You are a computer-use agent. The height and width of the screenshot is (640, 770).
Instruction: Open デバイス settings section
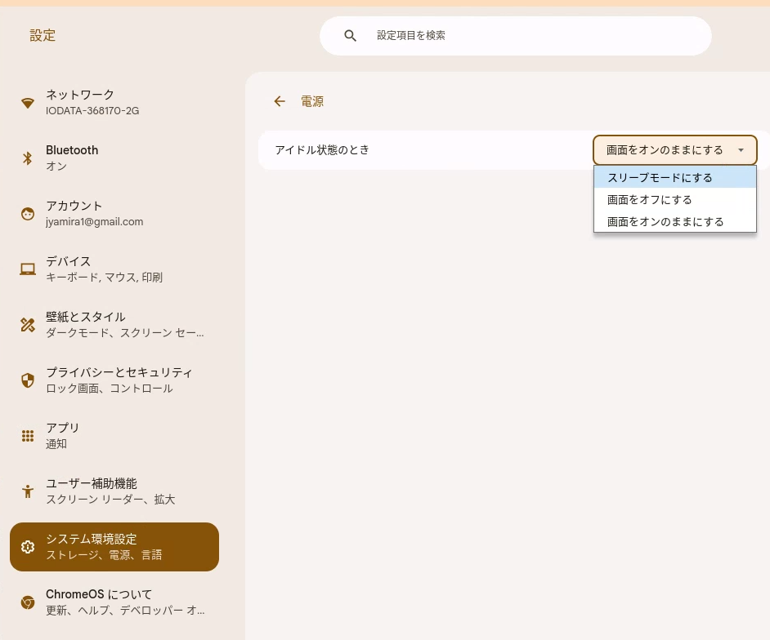114,269
